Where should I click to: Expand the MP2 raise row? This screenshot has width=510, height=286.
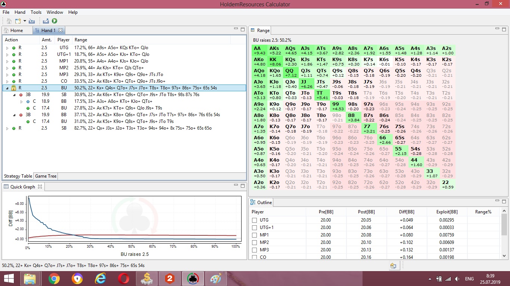pos(7,68)
